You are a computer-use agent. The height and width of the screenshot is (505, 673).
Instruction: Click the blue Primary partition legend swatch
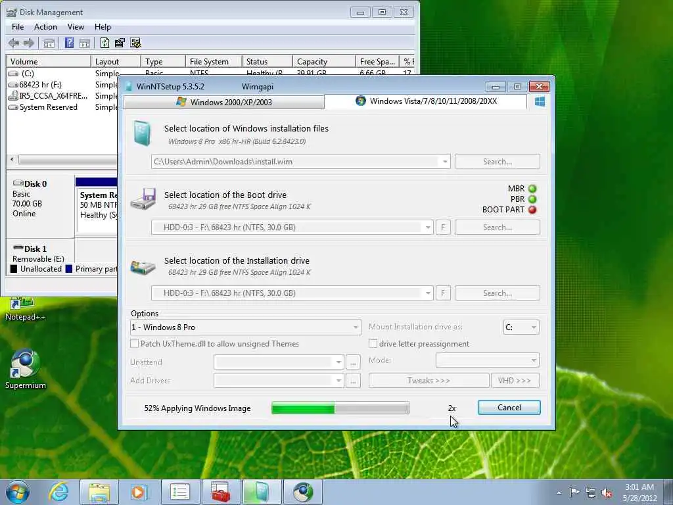point(68,269)
